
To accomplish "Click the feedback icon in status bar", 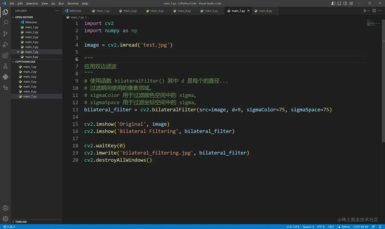I will [x=373, y=227].
